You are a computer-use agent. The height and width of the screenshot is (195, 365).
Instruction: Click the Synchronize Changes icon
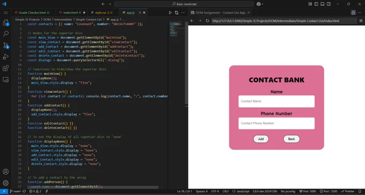[x=24, y=191]
